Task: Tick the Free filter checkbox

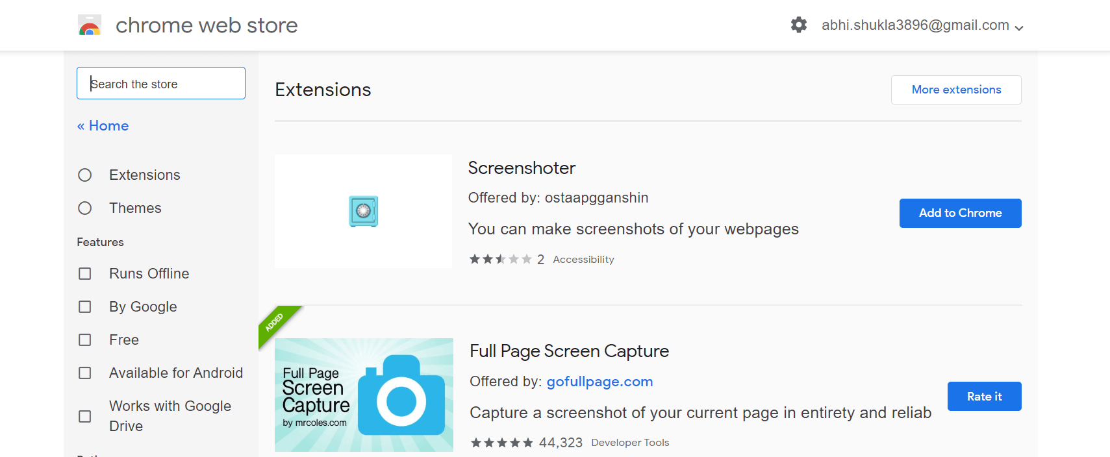Action: pyautogui.click(x=85, y=340)
